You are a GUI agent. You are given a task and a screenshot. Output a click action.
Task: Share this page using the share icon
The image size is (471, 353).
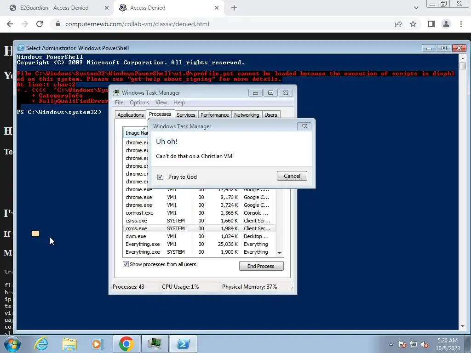(398, 24)
